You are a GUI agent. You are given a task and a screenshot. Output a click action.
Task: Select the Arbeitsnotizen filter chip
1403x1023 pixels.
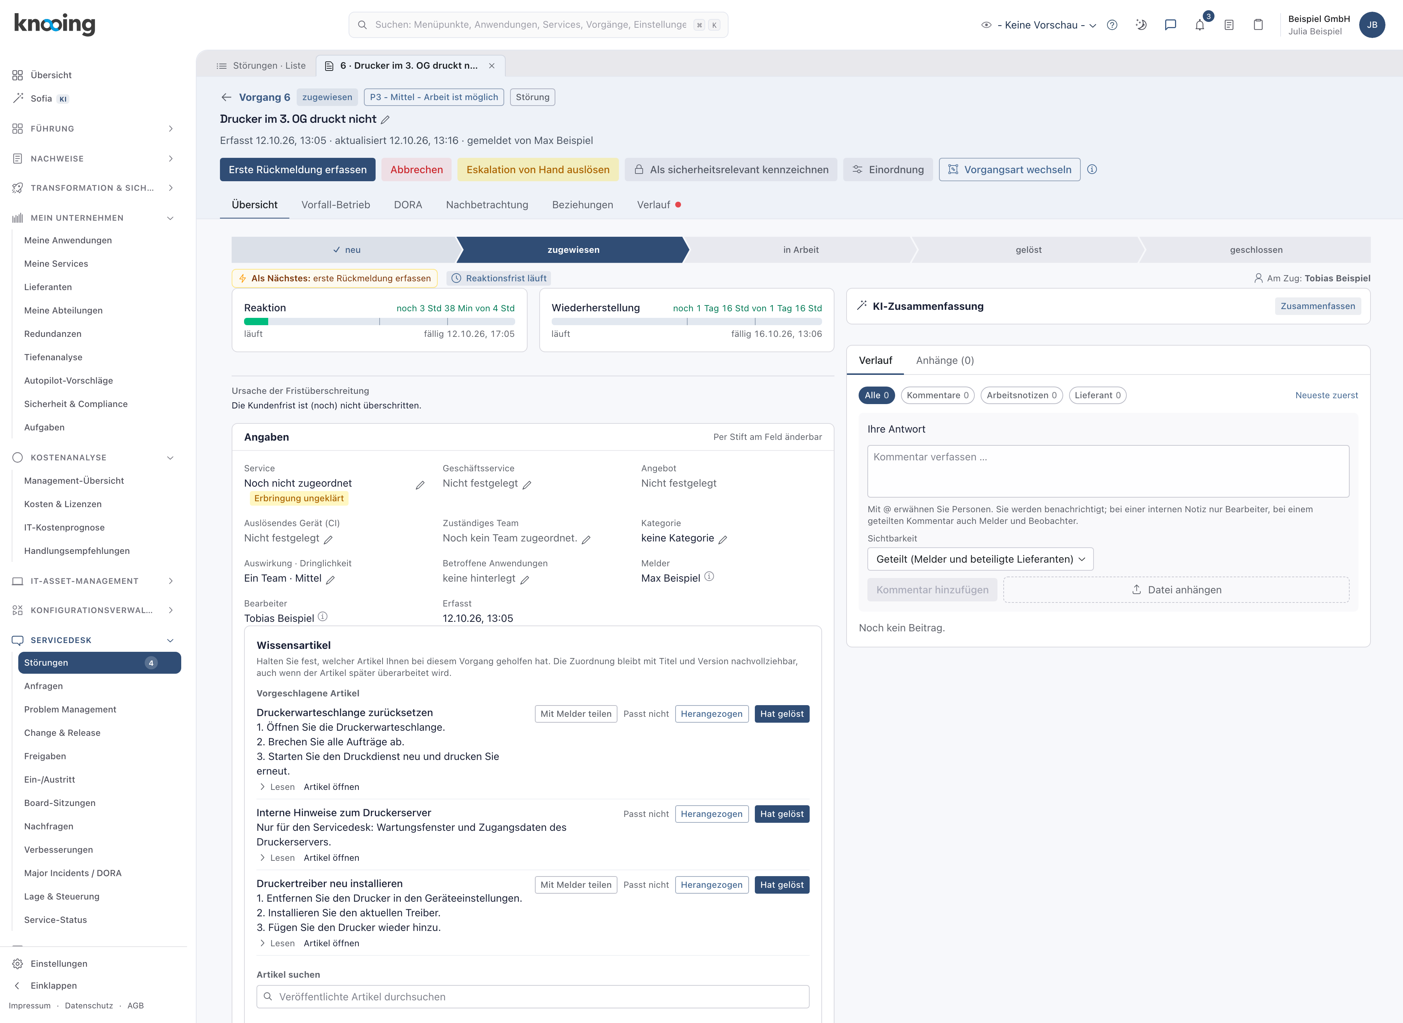pyautogui.click(x=1022, y=395)
